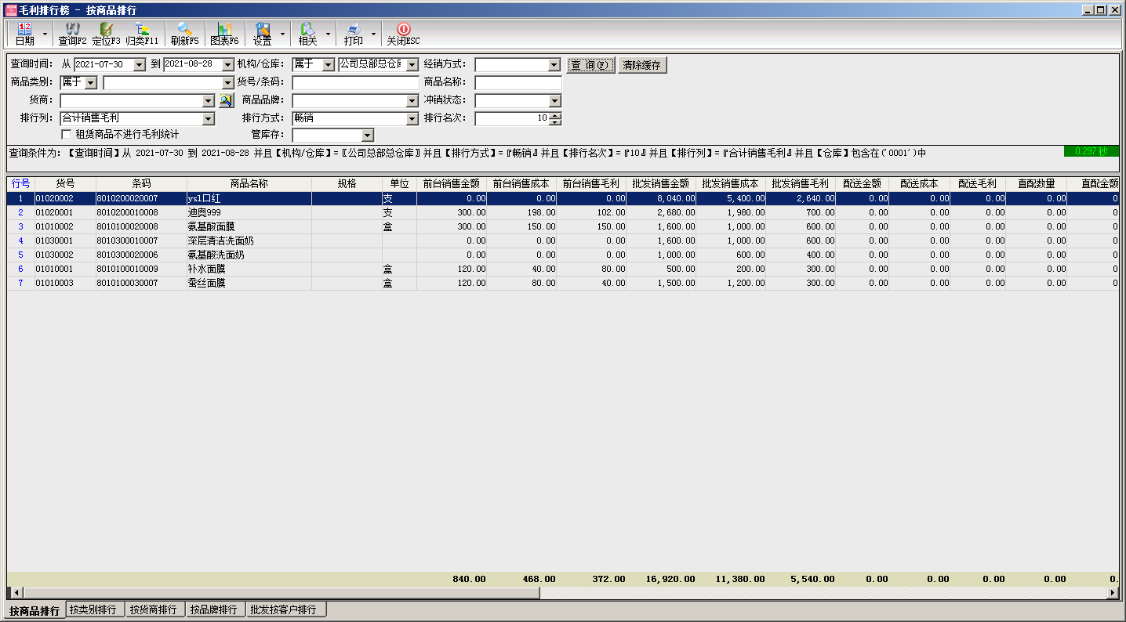Viewport: 1126px width, 622px height.
Task: Click the 清除缓存 button
Action: point(642,65)
